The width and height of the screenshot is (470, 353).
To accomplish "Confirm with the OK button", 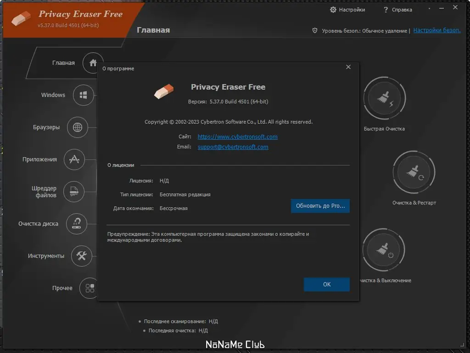I will coord(327,284).
